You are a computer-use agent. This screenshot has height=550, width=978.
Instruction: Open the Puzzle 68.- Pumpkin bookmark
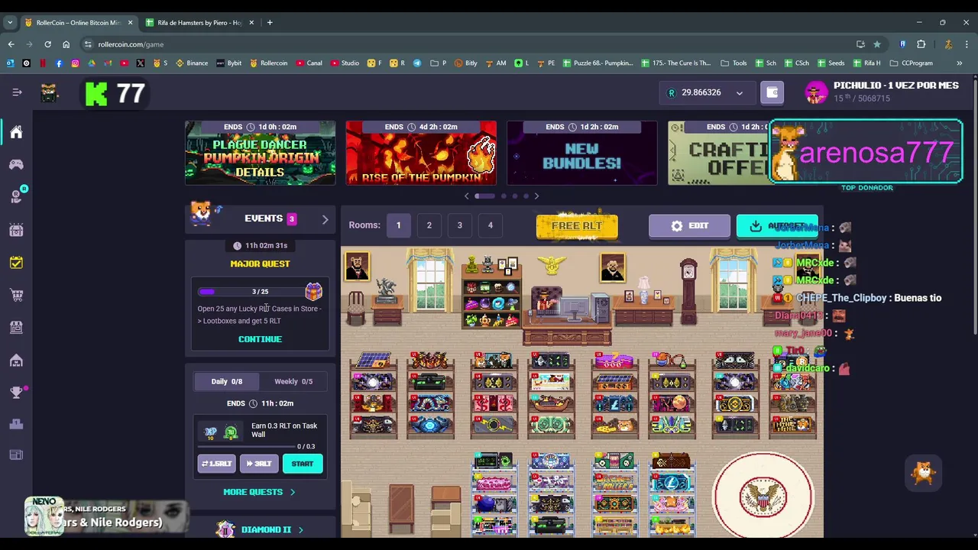click(x=597, y=63)
